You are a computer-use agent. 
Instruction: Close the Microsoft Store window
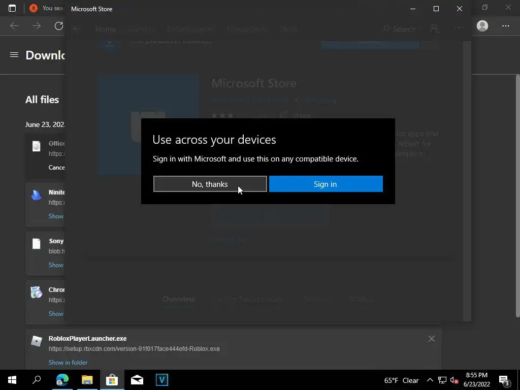tap(459, 9)
